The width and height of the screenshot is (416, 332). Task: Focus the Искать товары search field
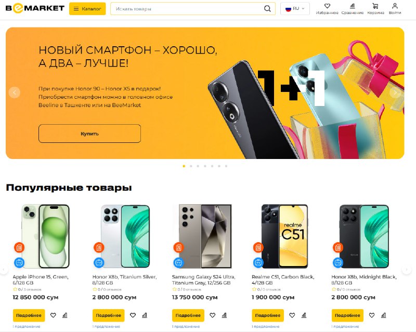click(187, 9)
